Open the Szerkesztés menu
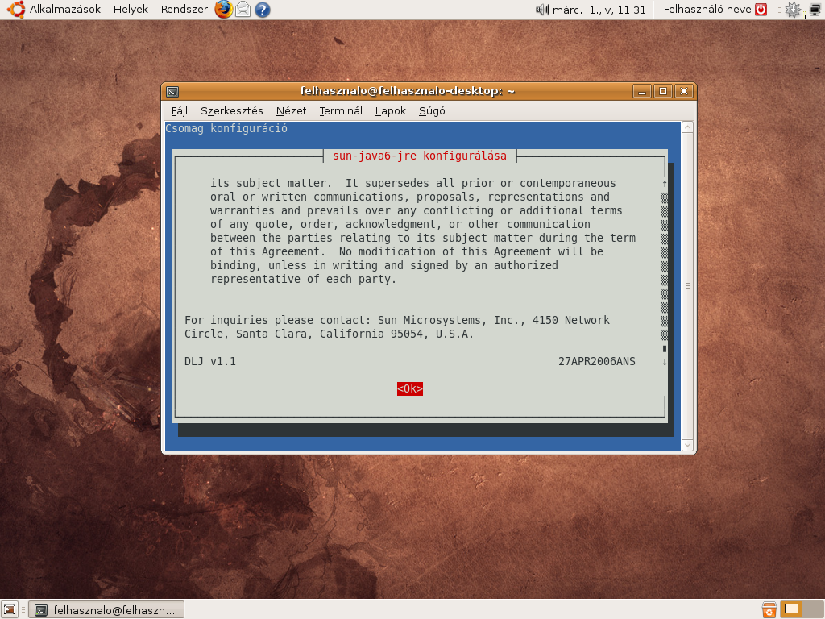This screenshot has height=619, width=825. (x=231, y=111)
